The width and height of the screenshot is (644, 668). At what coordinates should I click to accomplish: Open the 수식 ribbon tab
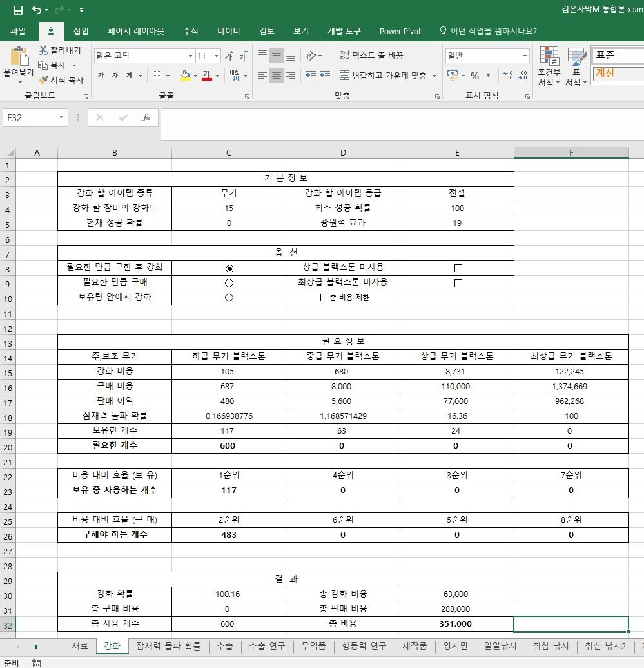pos(190,31)
